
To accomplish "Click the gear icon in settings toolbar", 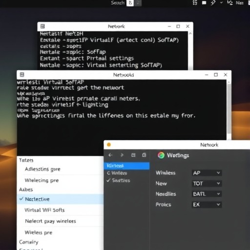I will [144, 155].
